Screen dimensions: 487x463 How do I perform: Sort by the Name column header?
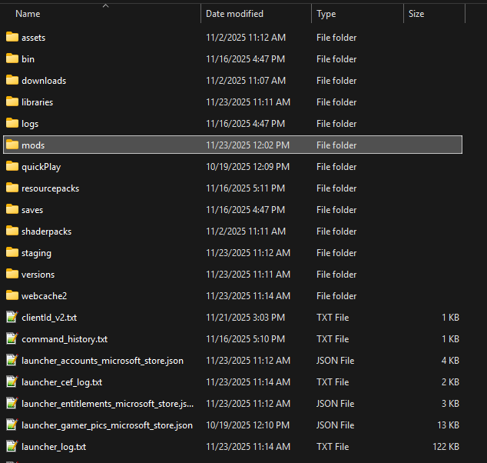[x=28, y=14]
